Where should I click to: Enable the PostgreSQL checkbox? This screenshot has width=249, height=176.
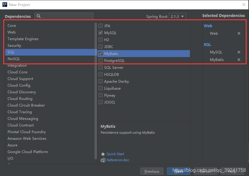click(101, 60)
